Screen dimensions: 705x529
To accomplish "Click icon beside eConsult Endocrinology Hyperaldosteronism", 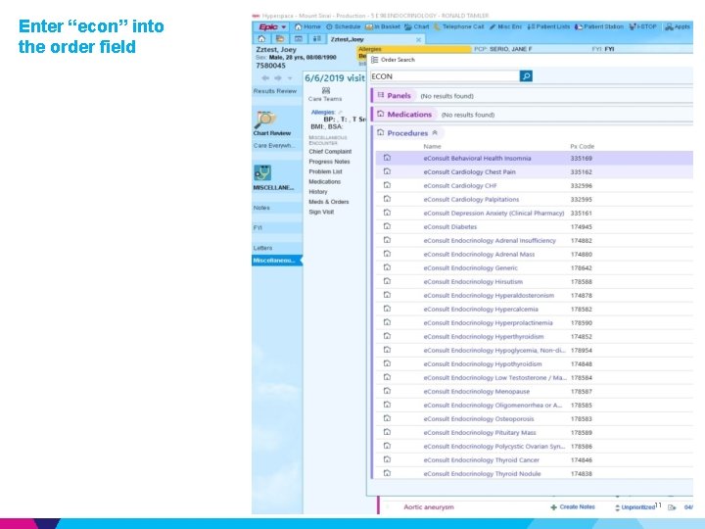I will 387,295.
